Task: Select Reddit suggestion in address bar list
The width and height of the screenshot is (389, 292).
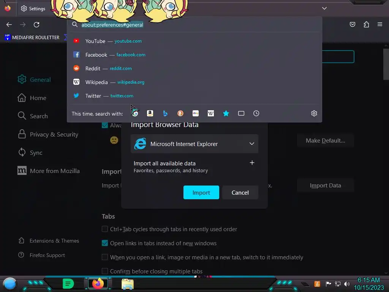Action: click(x=194, y=68)
